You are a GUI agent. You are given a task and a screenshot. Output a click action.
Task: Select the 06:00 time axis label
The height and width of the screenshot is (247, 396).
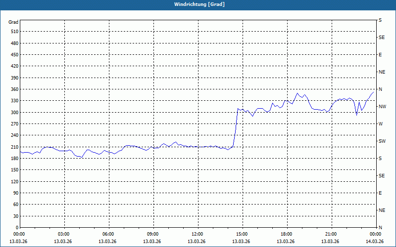[107, 234]
